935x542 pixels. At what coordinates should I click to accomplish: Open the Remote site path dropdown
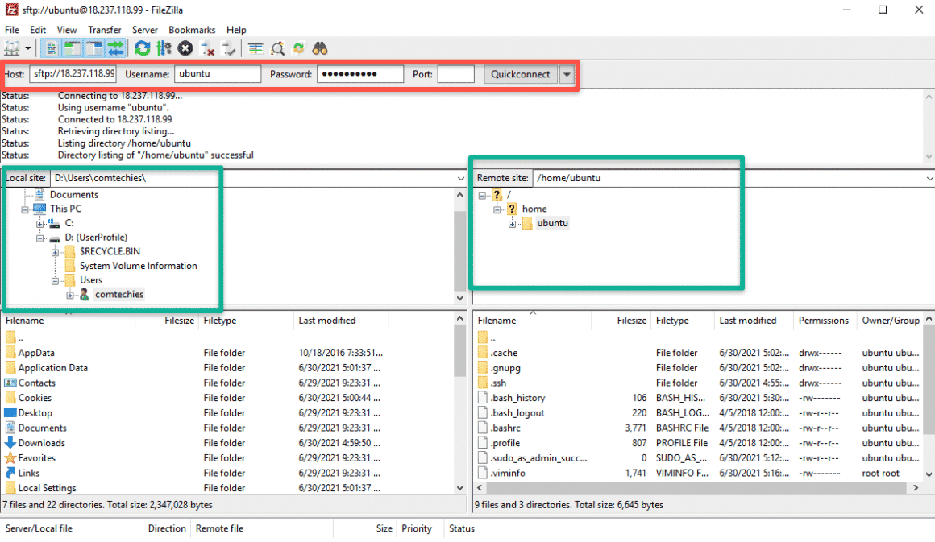point(929,178)
